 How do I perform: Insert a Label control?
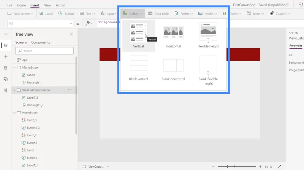[46, 14]
